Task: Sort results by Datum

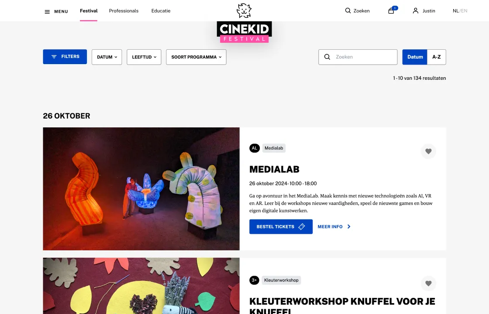Action: 415,57
